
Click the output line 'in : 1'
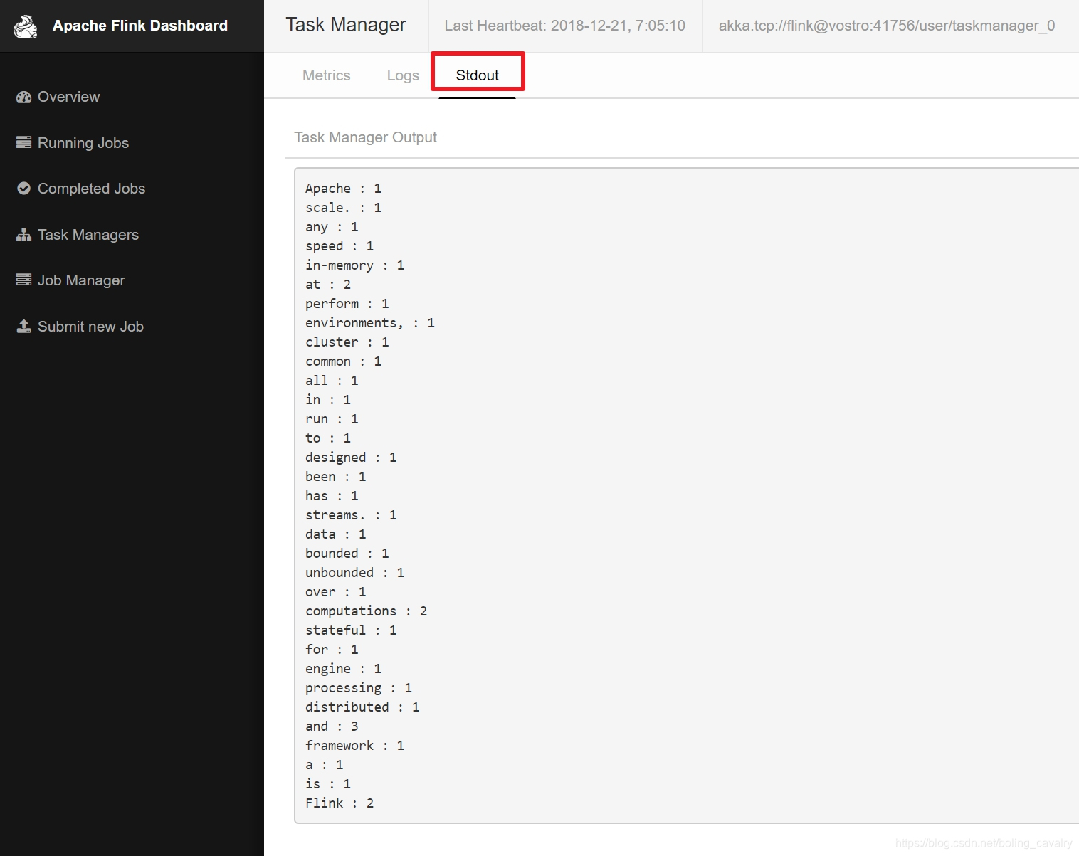(x=328, y=400)
